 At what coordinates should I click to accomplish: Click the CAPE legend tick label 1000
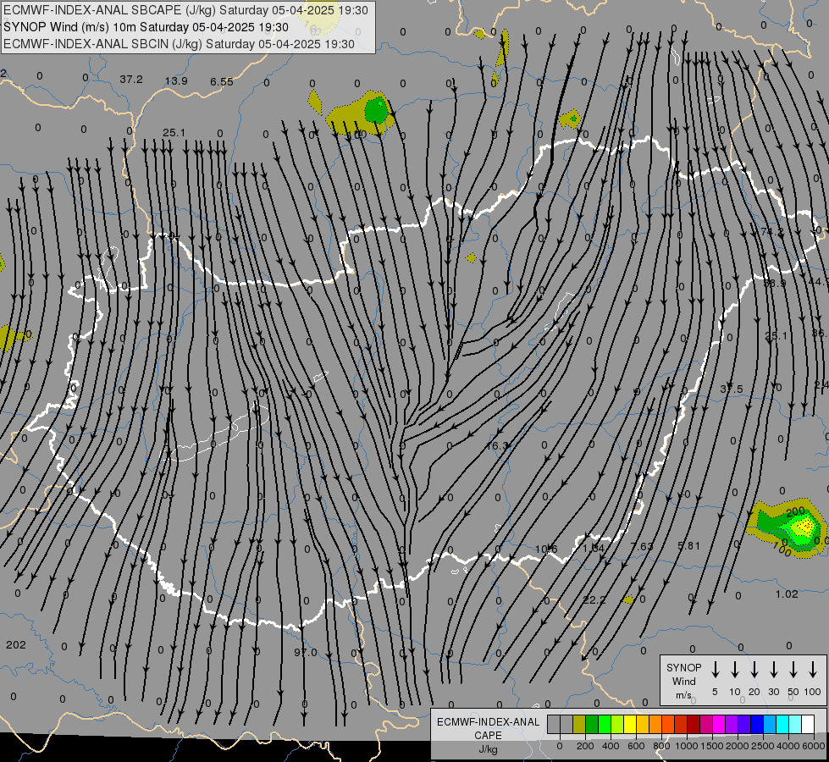(x=686, y=746)
